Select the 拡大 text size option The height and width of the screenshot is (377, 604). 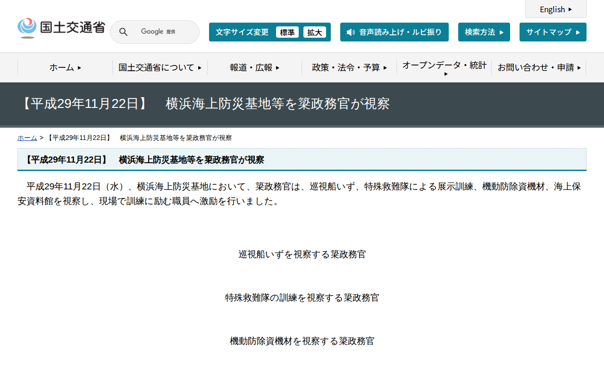[315, 32]
